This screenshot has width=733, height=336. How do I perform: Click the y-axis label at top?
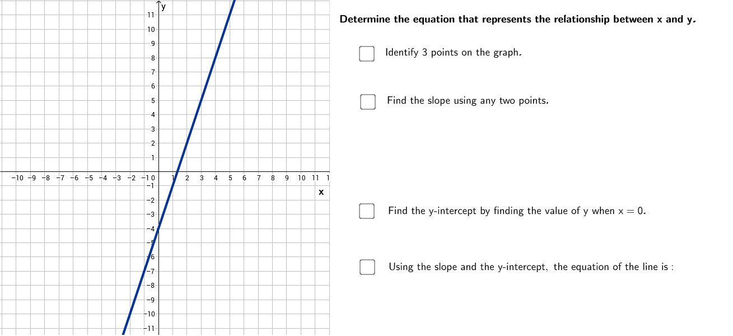pyautogui.click(x=164, y=7)
